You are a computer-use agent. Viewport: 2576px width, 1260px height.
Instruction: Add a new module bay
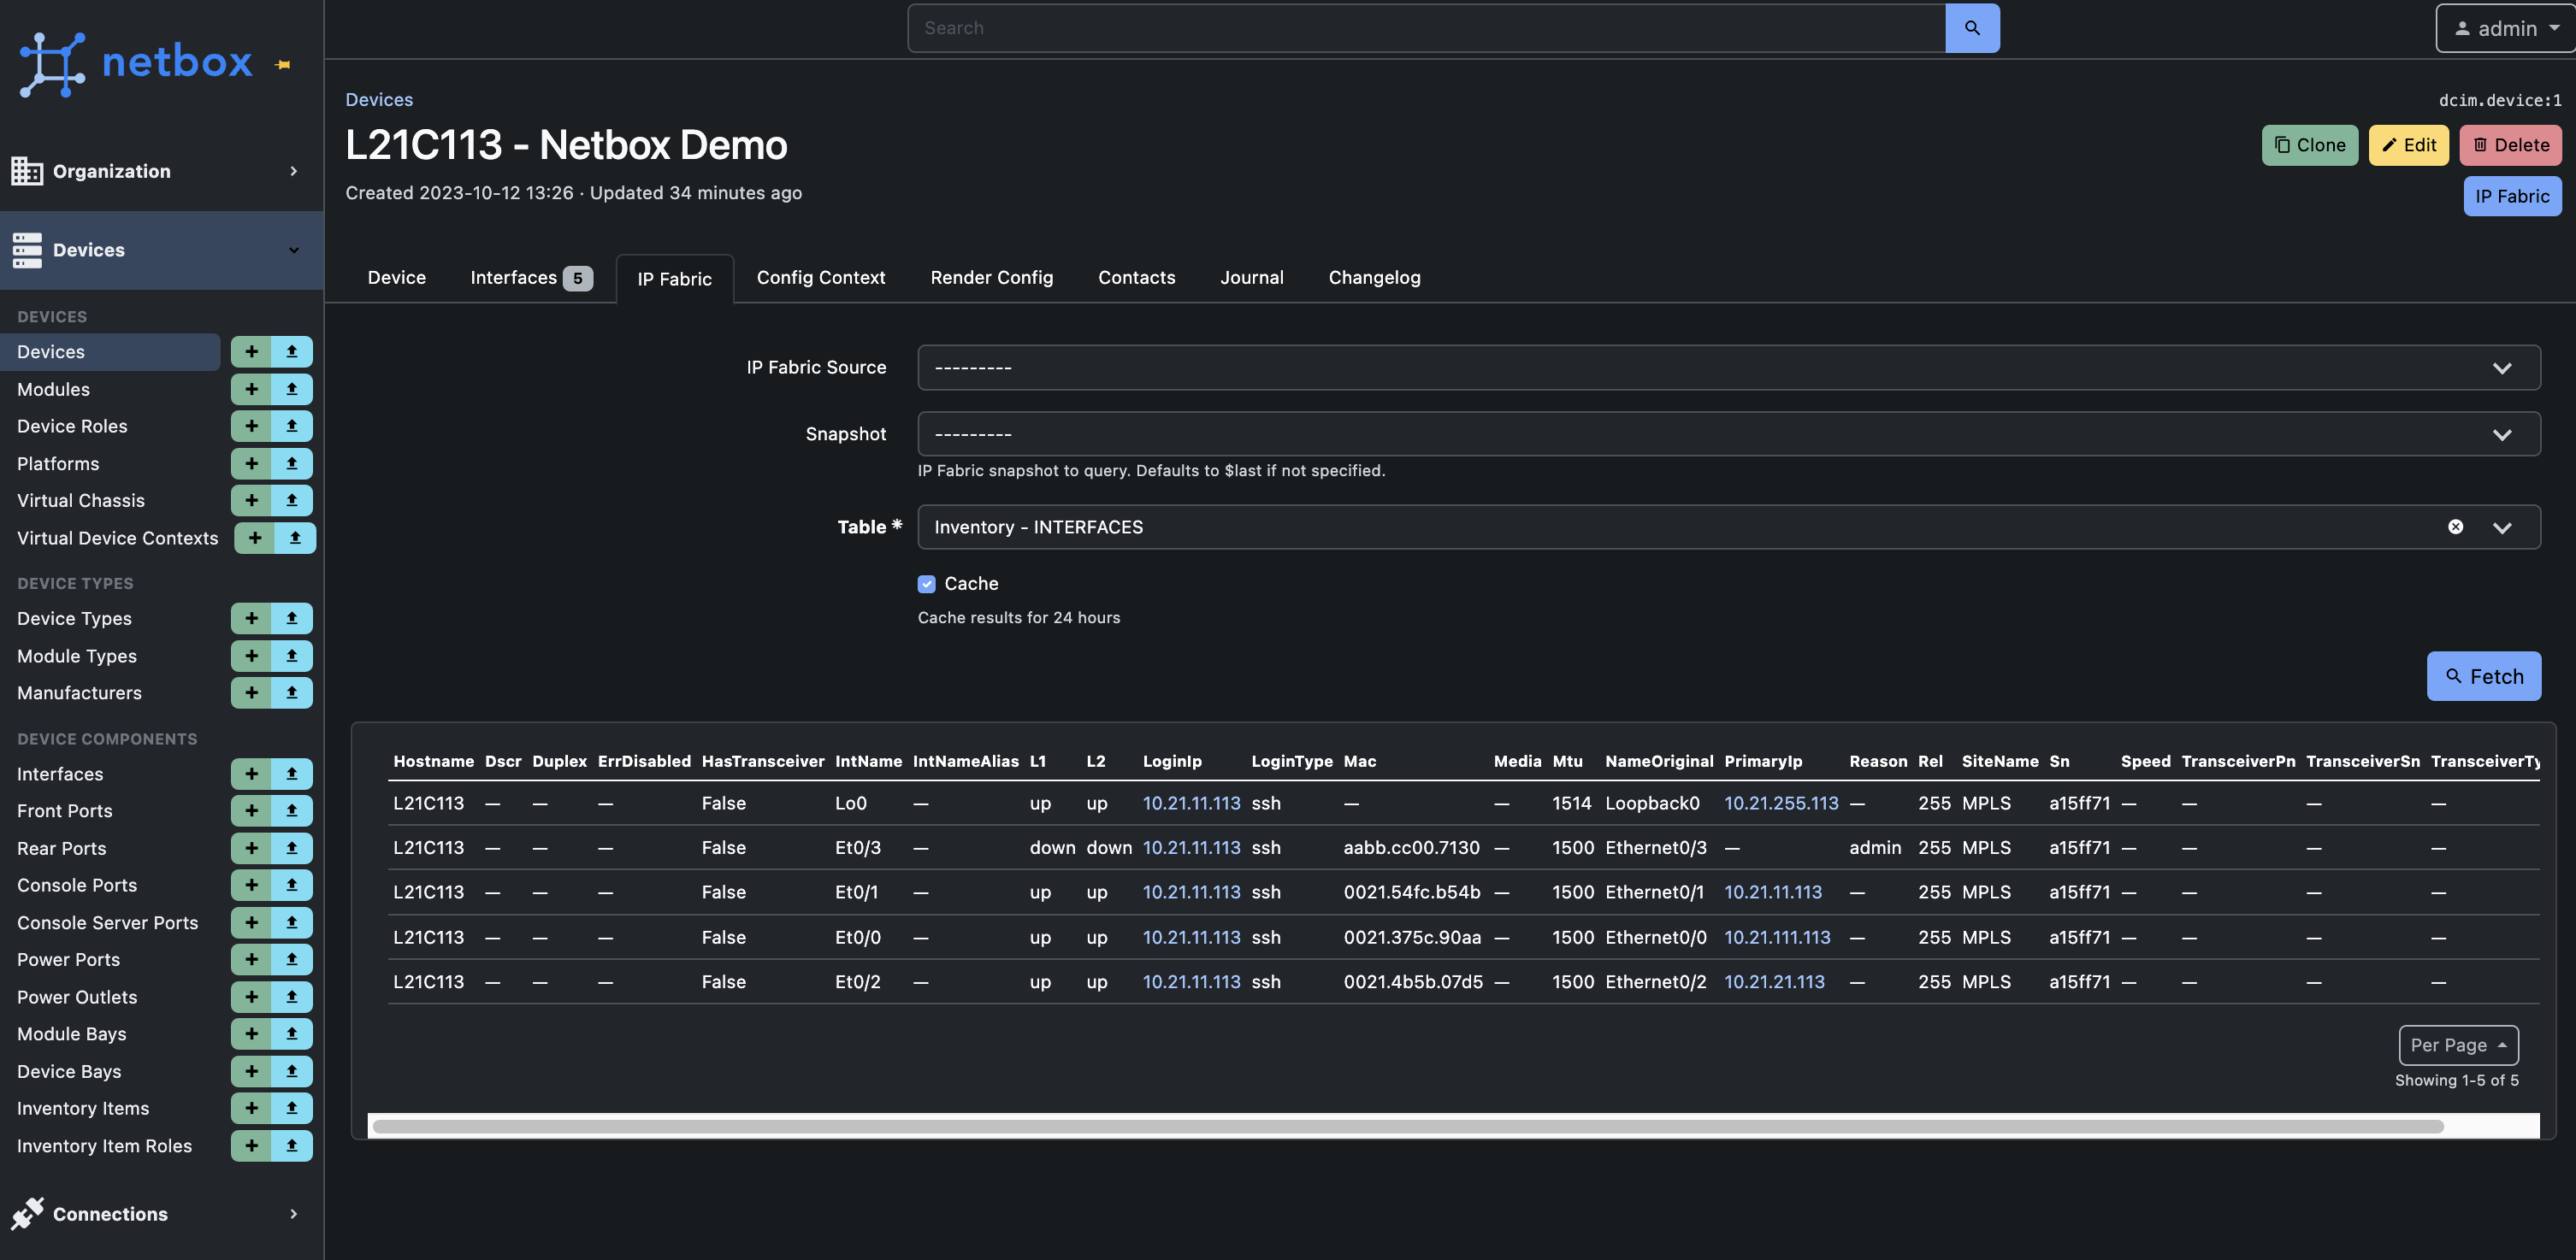[251, 1034]
